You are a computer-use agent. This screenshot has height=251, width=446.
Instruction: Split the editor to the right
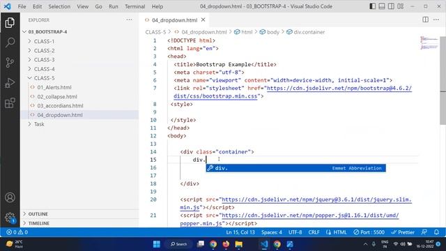pyautogui.click(x=426, y=20)
